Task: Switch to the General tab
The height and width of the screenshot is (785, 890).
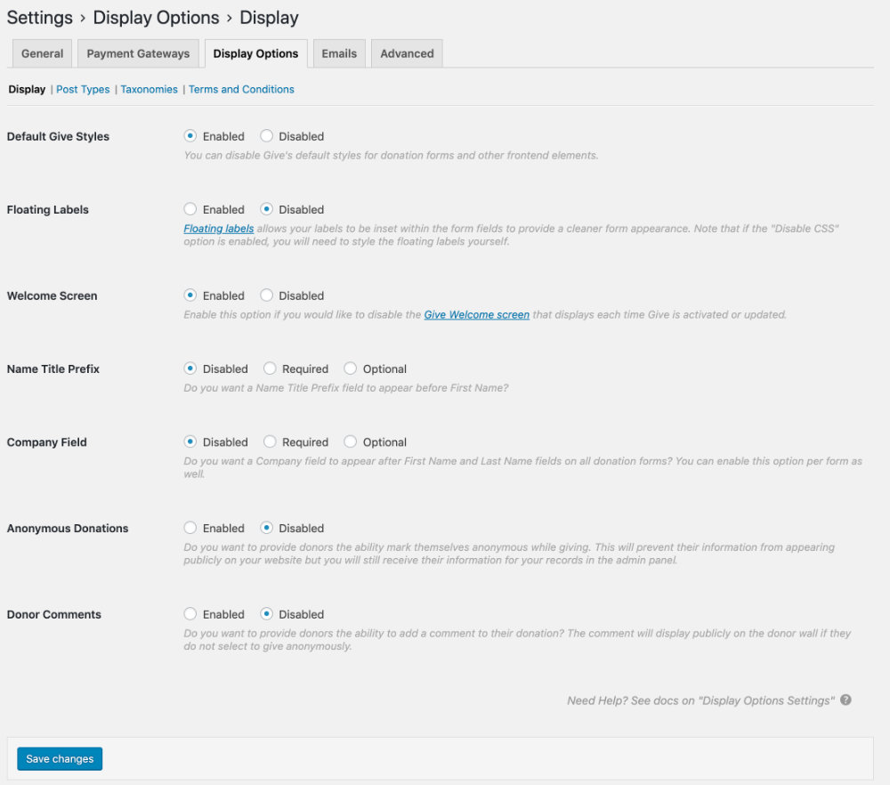Action: [x=42, y=53]
